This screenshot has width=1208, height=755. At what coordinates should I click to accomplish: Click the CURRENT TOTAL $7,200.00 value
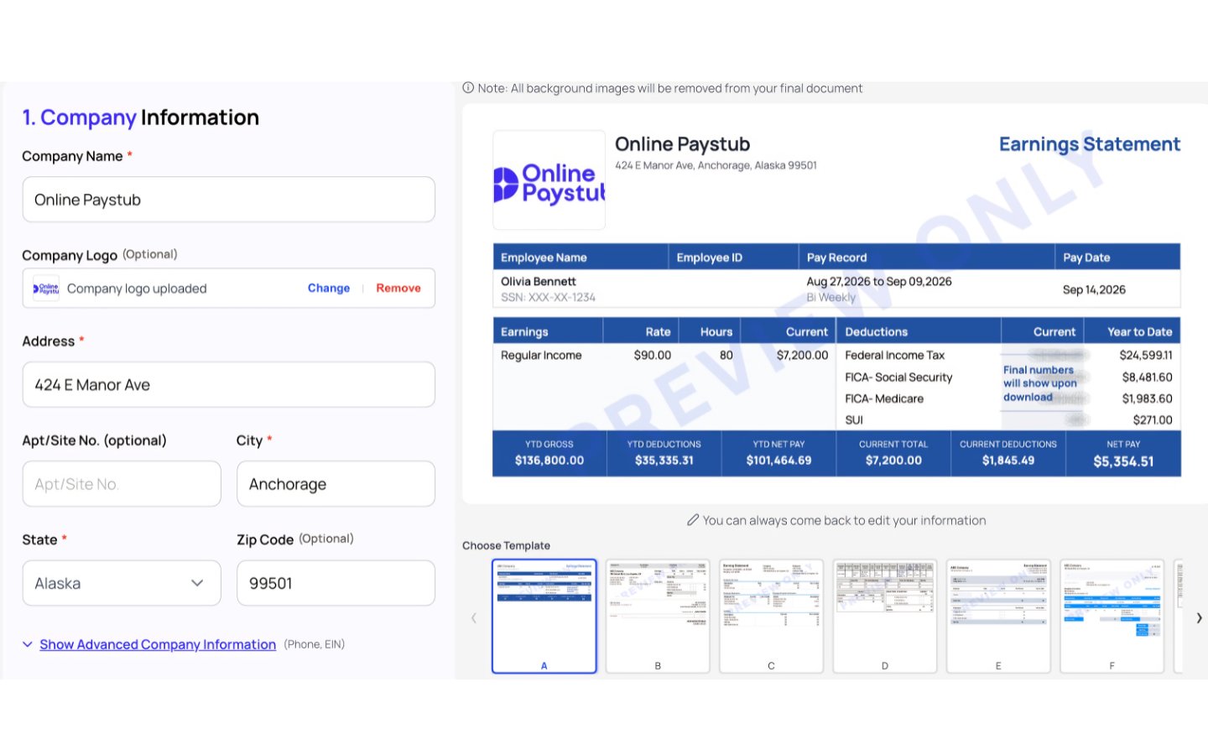point(893,461)
